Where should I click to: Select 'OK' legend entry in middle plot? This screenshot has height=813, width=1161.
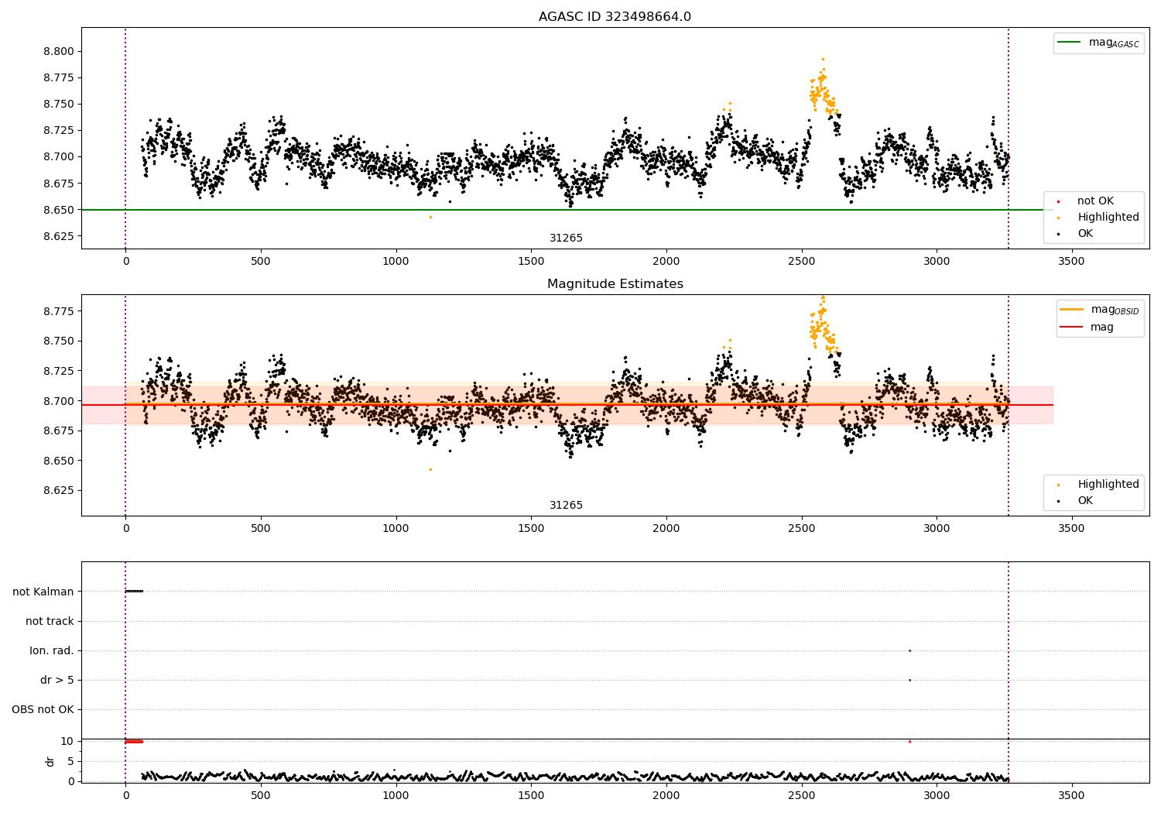click(x=1075, y=501)
